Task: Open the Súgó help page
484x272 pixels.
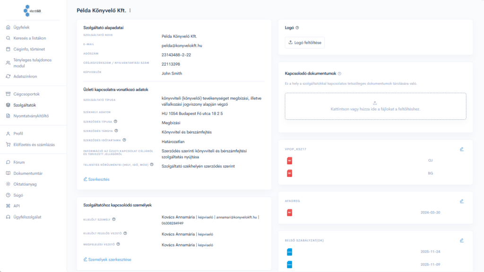Action: [18, 195]
